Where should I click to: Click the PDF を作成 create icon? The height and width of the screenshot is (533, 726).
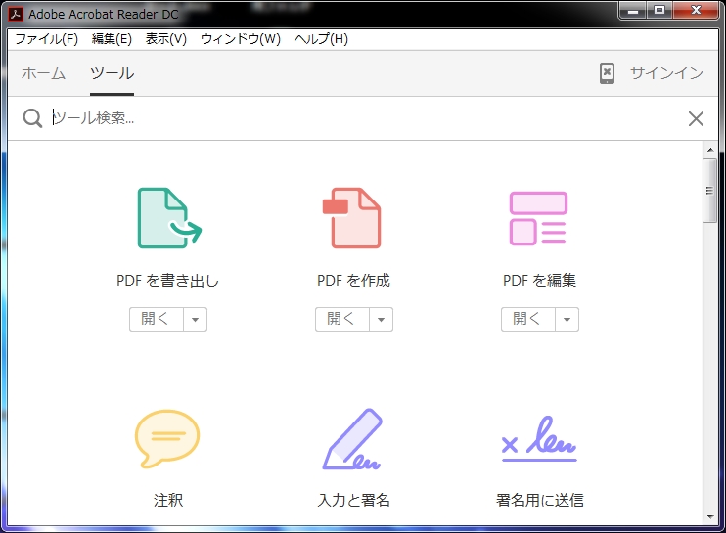tap(352, 218)
